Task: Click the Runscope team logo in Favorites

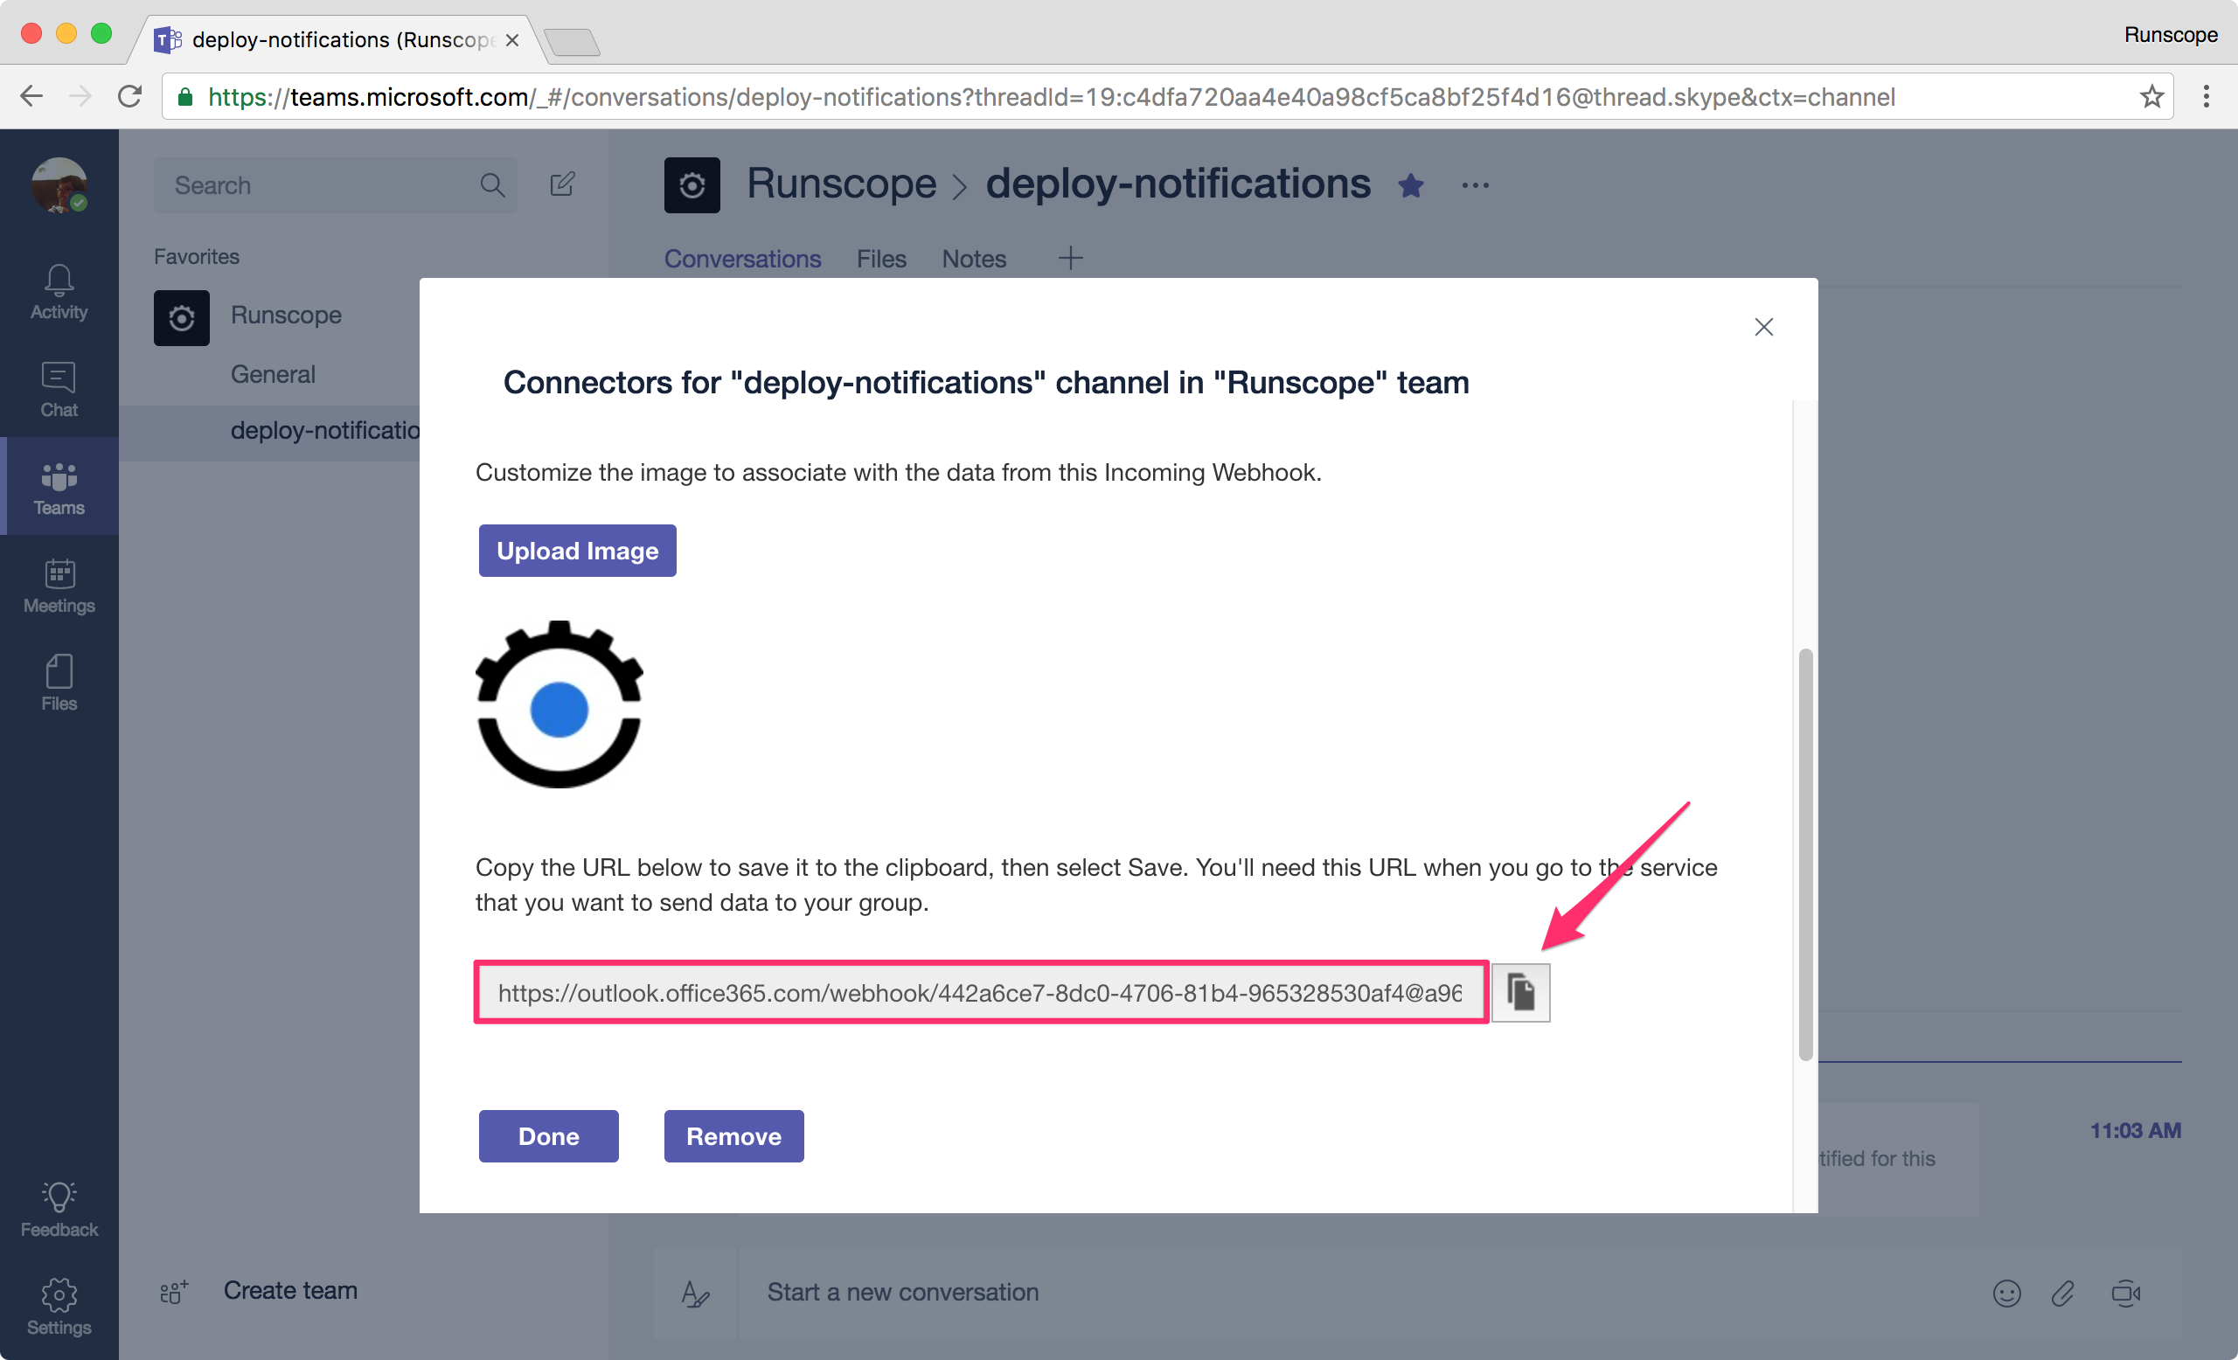Action: pyautogui.click(x=182, y=318)
